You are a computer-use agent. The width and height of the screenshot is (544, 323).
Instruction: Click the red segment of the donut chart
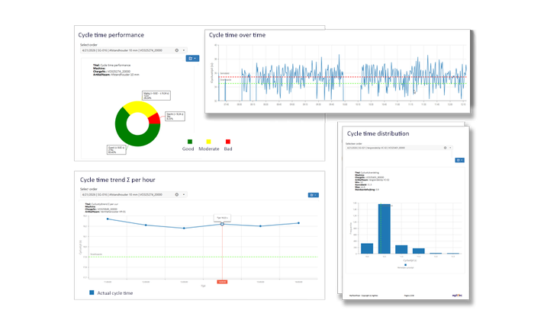[x=155, y=119]
